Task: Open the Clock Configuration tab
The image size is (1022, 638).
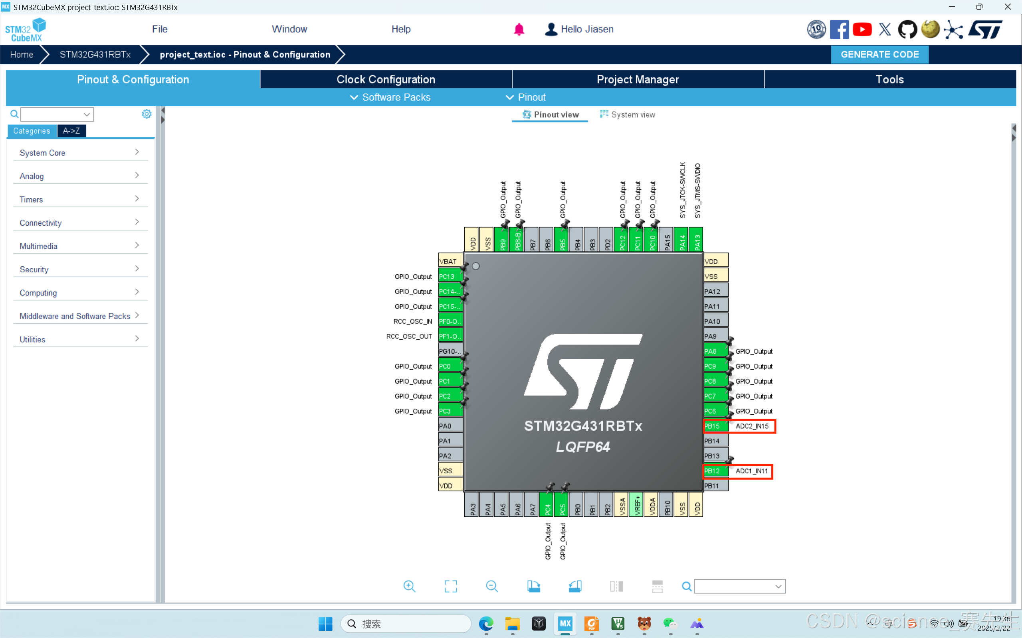Action: [386, 79]
